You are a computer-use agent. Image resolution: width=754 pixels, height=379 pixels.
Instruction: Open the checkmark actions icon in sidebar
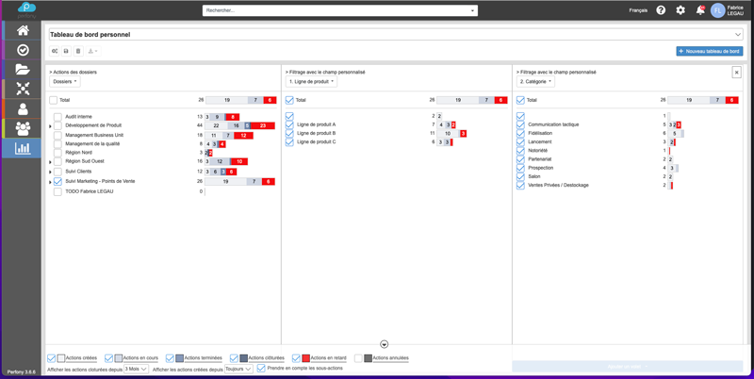click(x=23, y=50)
